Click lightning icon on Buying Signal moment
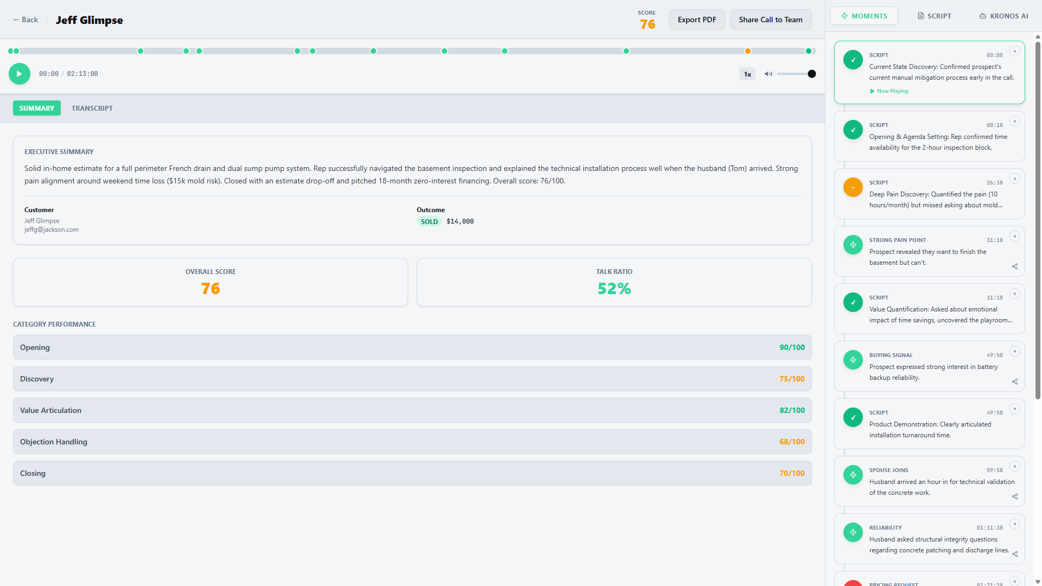Screen dimensions: 1042x586 click(x=853, y=360)
